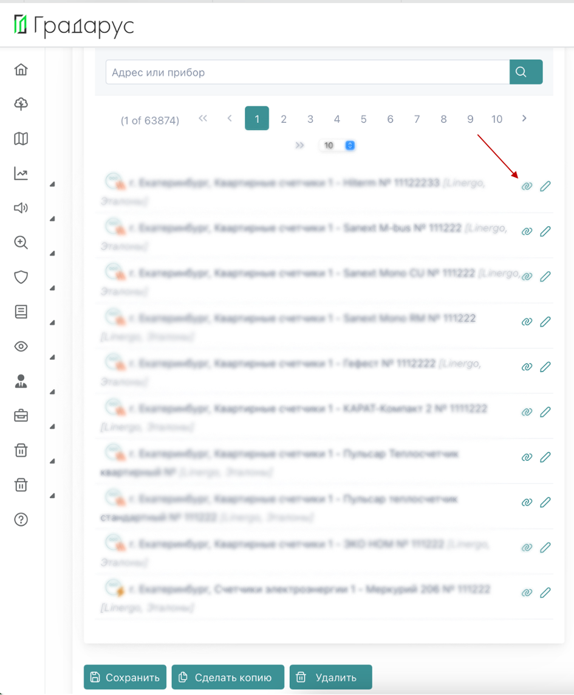Jump to page 10 in pagination
The width and height of the screenshot is (574, 695).
click(x=496, y=119)
